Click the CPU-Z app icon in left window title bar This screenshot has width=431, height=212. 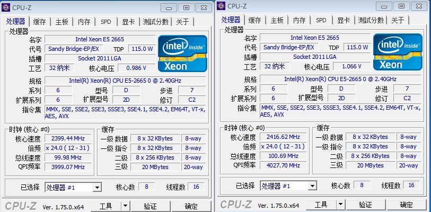click(7, 7)
